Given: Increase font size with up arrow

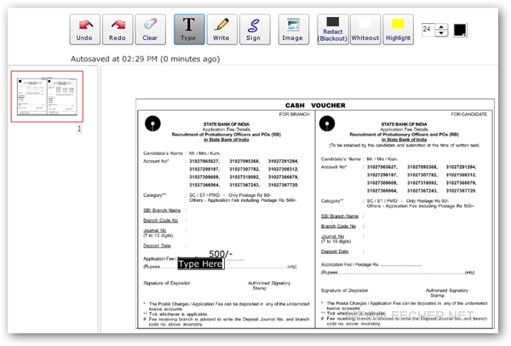Looking at the screenshot, I should pos(441,26).
